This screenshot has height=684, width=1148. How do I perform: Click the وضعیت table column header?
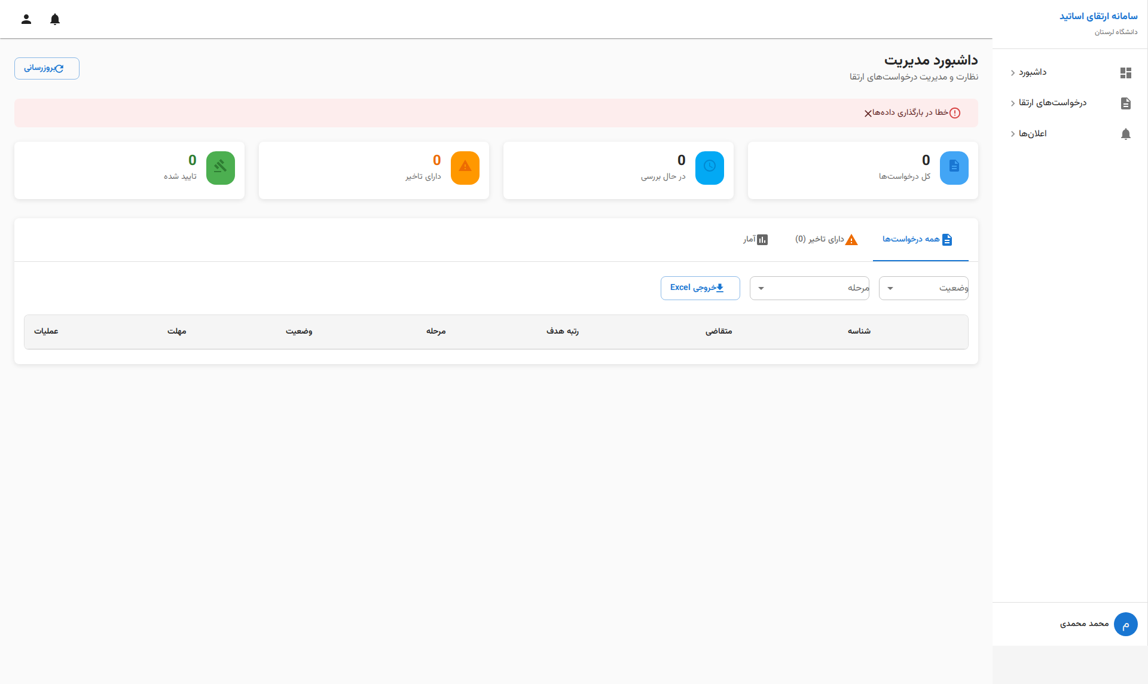(x=299, y=331)
